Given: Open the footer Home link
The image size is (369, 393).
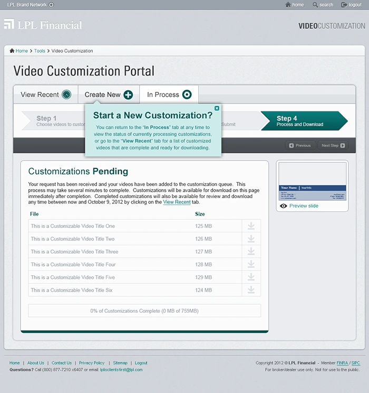Looking at the screenshot, I should (x=15, y=363).
